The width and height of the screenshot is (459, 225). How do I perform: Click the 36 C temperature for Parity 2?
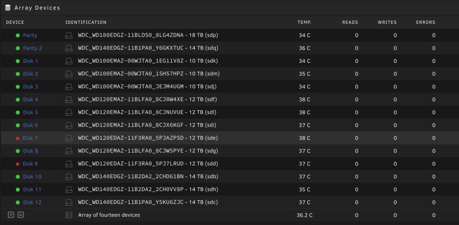point(304,48)
